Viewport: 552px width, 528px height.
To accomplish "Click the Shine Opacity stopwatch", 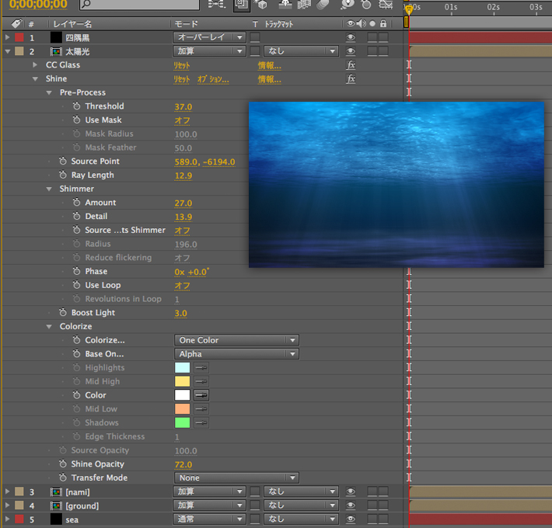I will pyautogui.click(x=62, y=464).
